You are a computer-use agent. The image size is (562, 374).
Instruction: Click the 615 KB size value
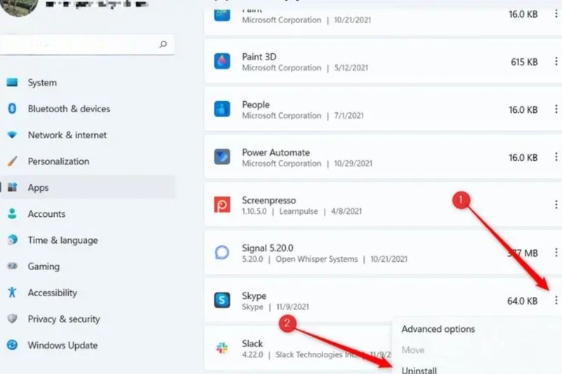point(524,62)
